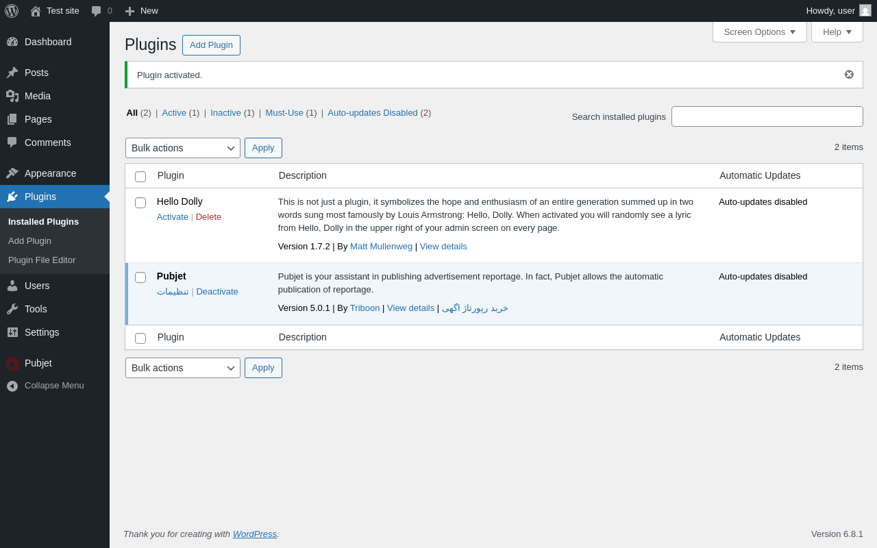Viewport: 877px width, 548px height.
Task: Open the Plugin File Editor submenu item
Action: click(42, 260)
